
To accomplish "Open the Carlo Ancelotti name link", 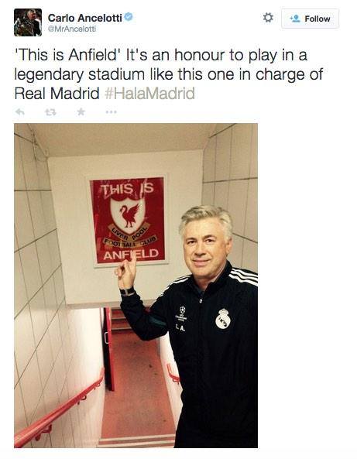I will tap(85, 18).
